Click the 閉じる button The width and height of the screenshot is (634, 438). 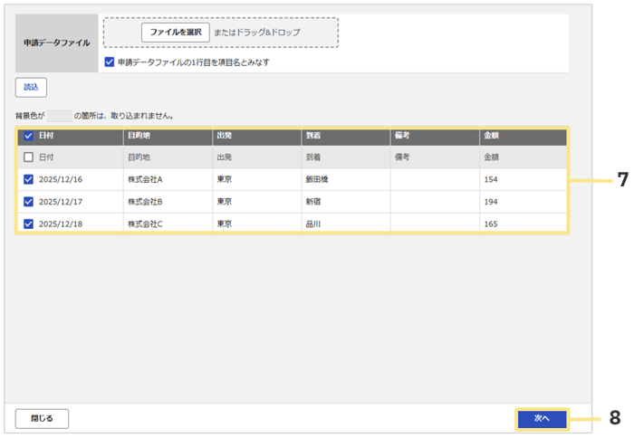[42, 419]
